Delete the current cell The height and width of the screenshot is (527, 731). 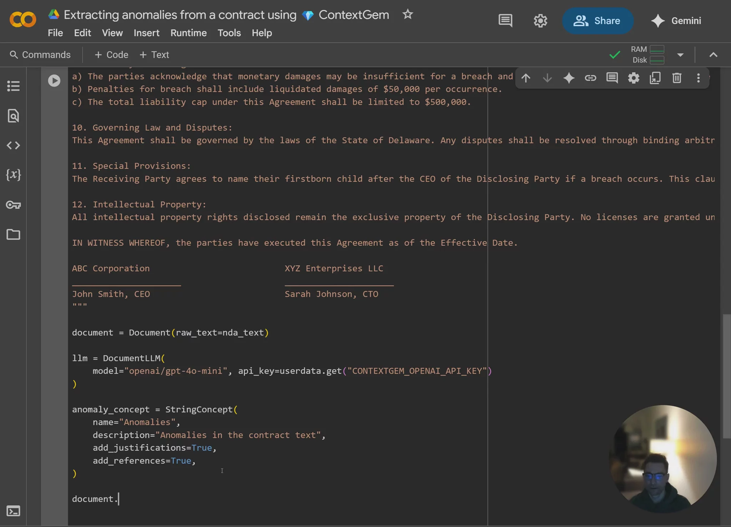[x=677, y=78]
